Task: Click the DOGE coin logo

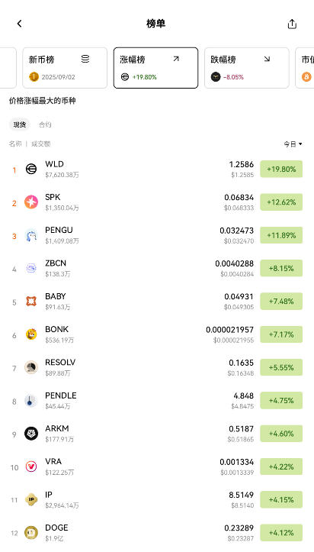Action: click(x=31, y=533)
